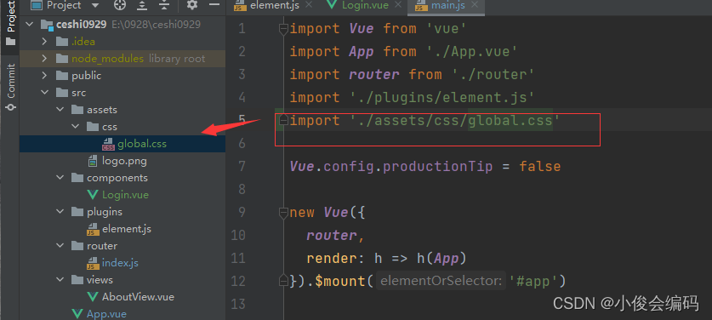This screenshot has height=320, width=712.
Task: Click the Login.vue Vue icon in tree
Action: click(x=93, y=195)
